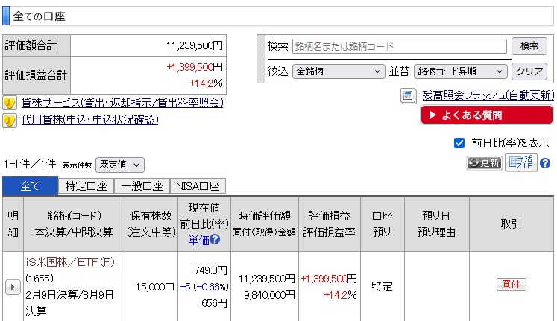557x321 pixels.
Task: Open the よくある質問 red button
Action: 487,115
